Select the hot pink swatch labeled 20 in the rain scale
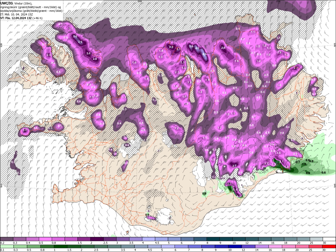Screen dimensions: 336x252 click(302, 246)
